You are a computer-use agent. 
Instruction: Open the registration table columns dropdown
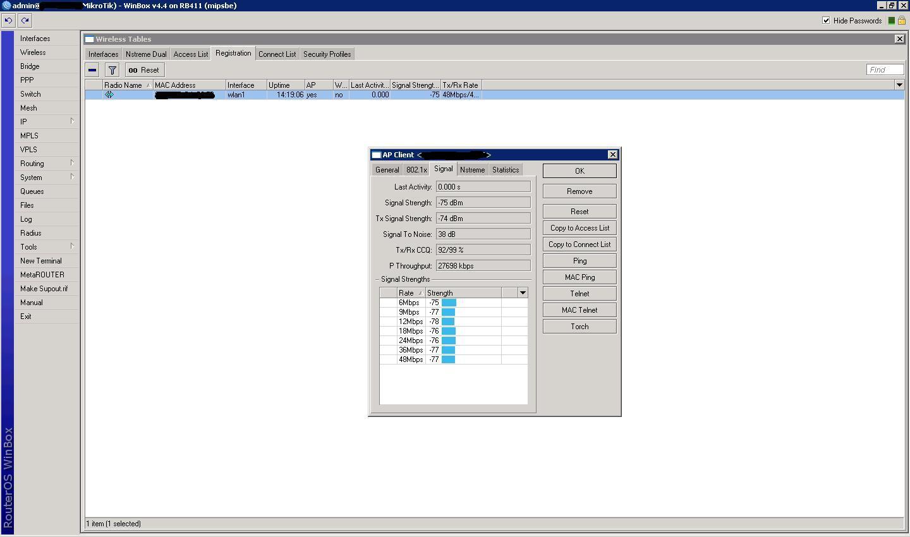tap(899, 85)
